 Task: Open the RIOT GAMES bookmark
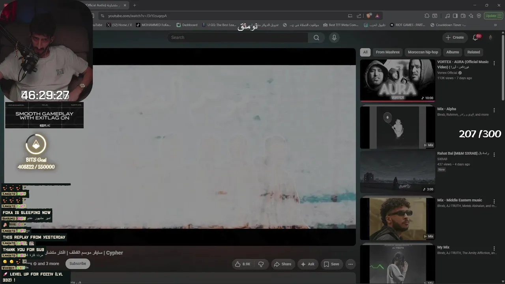coord(408,25)
